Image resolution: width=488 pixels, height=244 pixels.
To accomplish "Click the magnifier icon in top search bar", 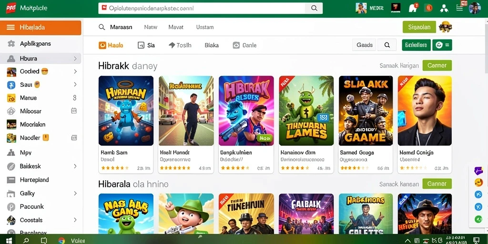I will [314, 9].
